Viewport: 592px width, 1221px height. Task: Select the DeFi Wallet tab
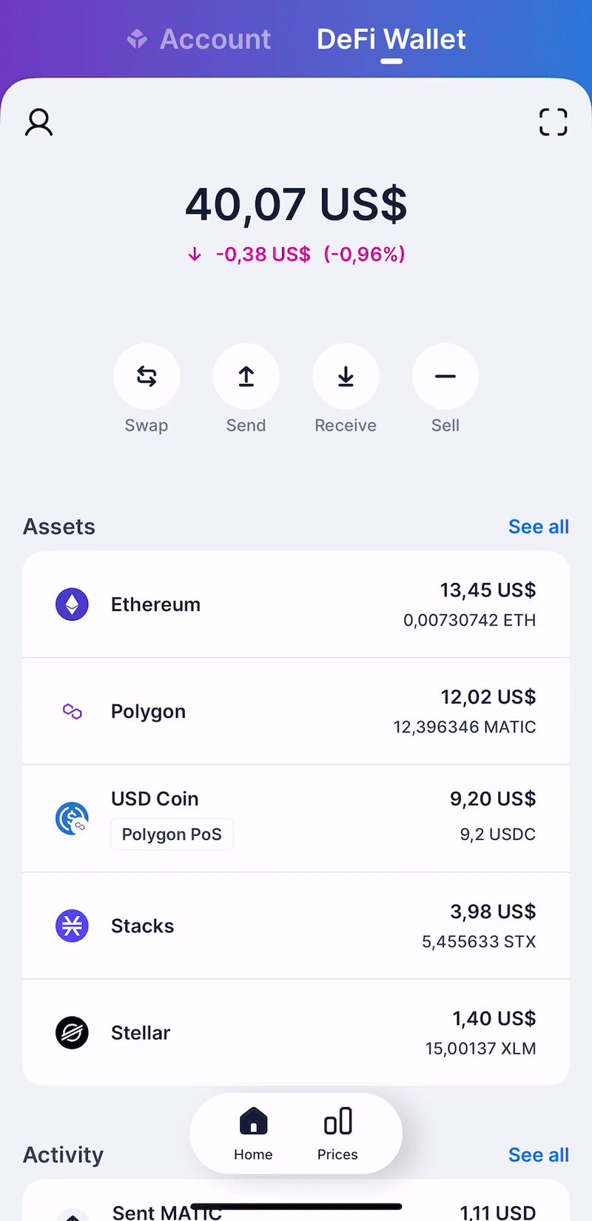[x=391, y=39]
